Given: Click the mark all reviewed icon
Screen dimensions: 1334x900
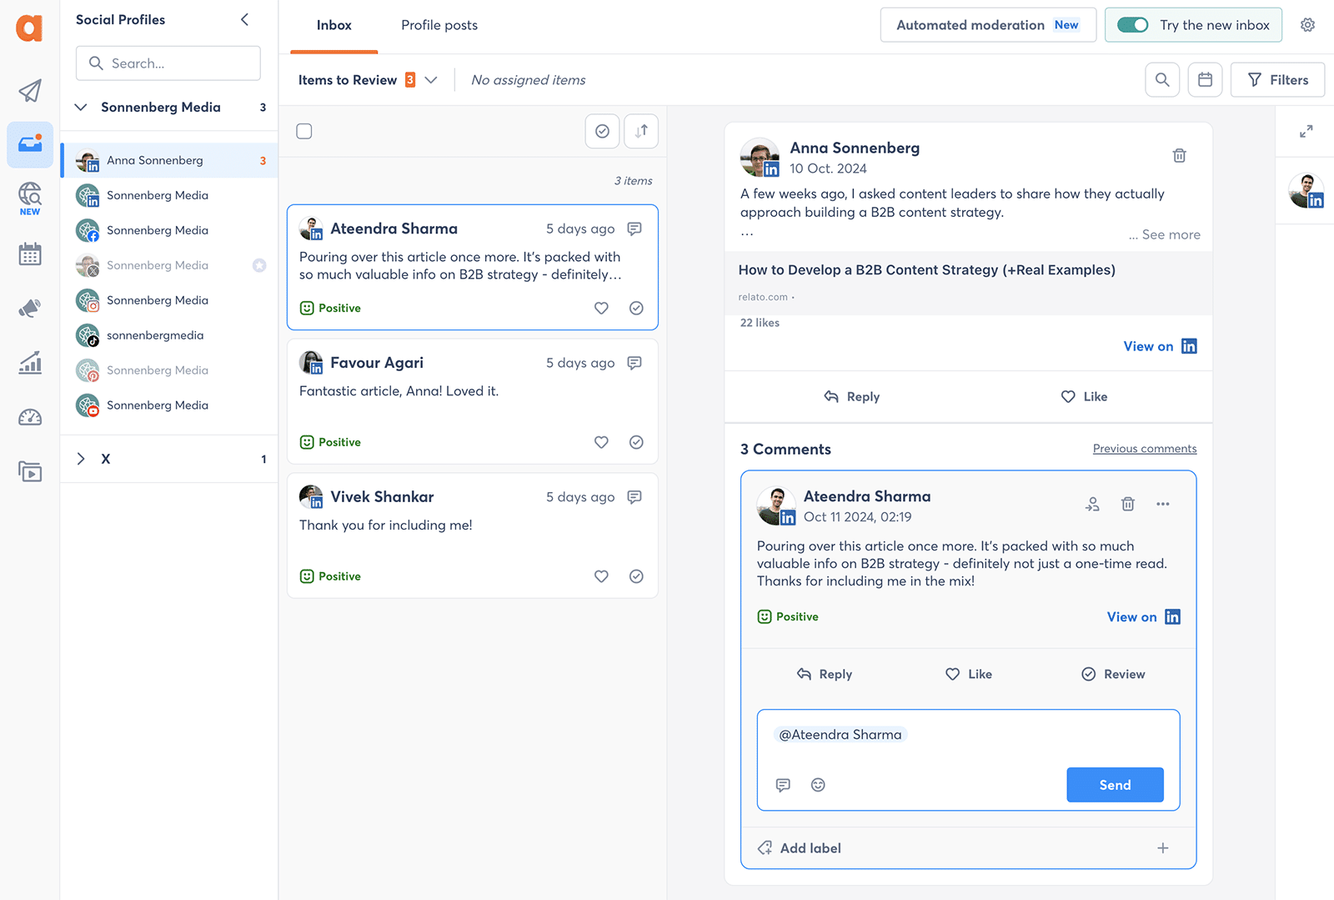Looking at the screenshot, I should [602, 131].
